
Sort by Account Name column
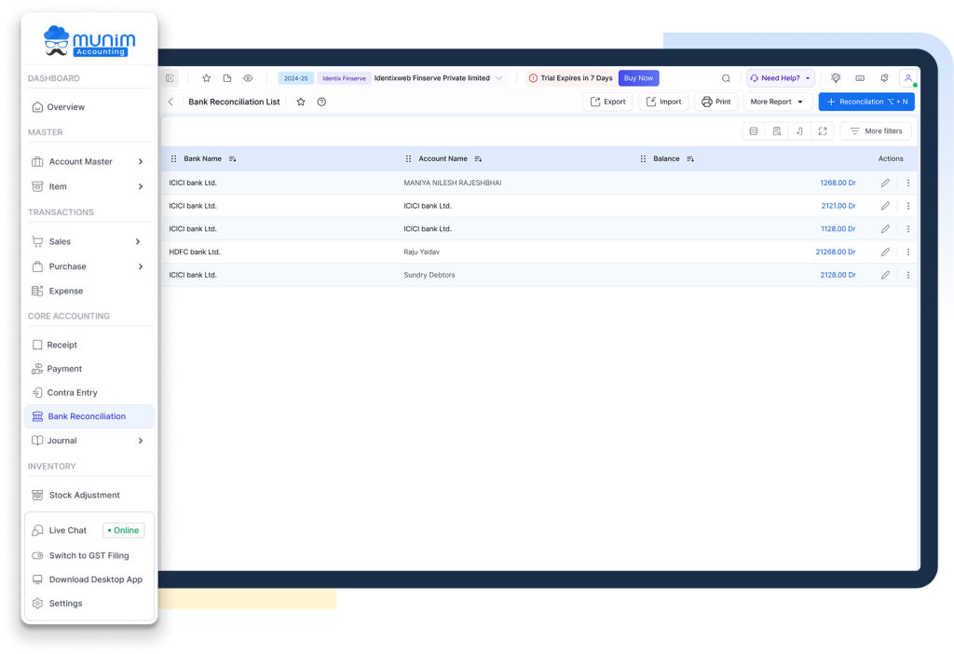coord(478,158)
